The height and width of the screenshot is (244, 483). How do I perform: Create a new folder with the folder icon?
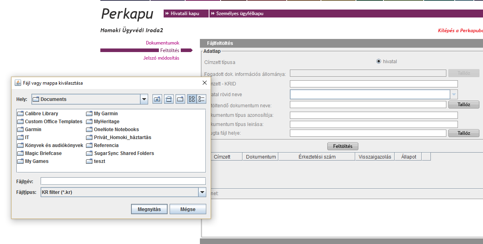pyautogui.click(x=180, y=99)
